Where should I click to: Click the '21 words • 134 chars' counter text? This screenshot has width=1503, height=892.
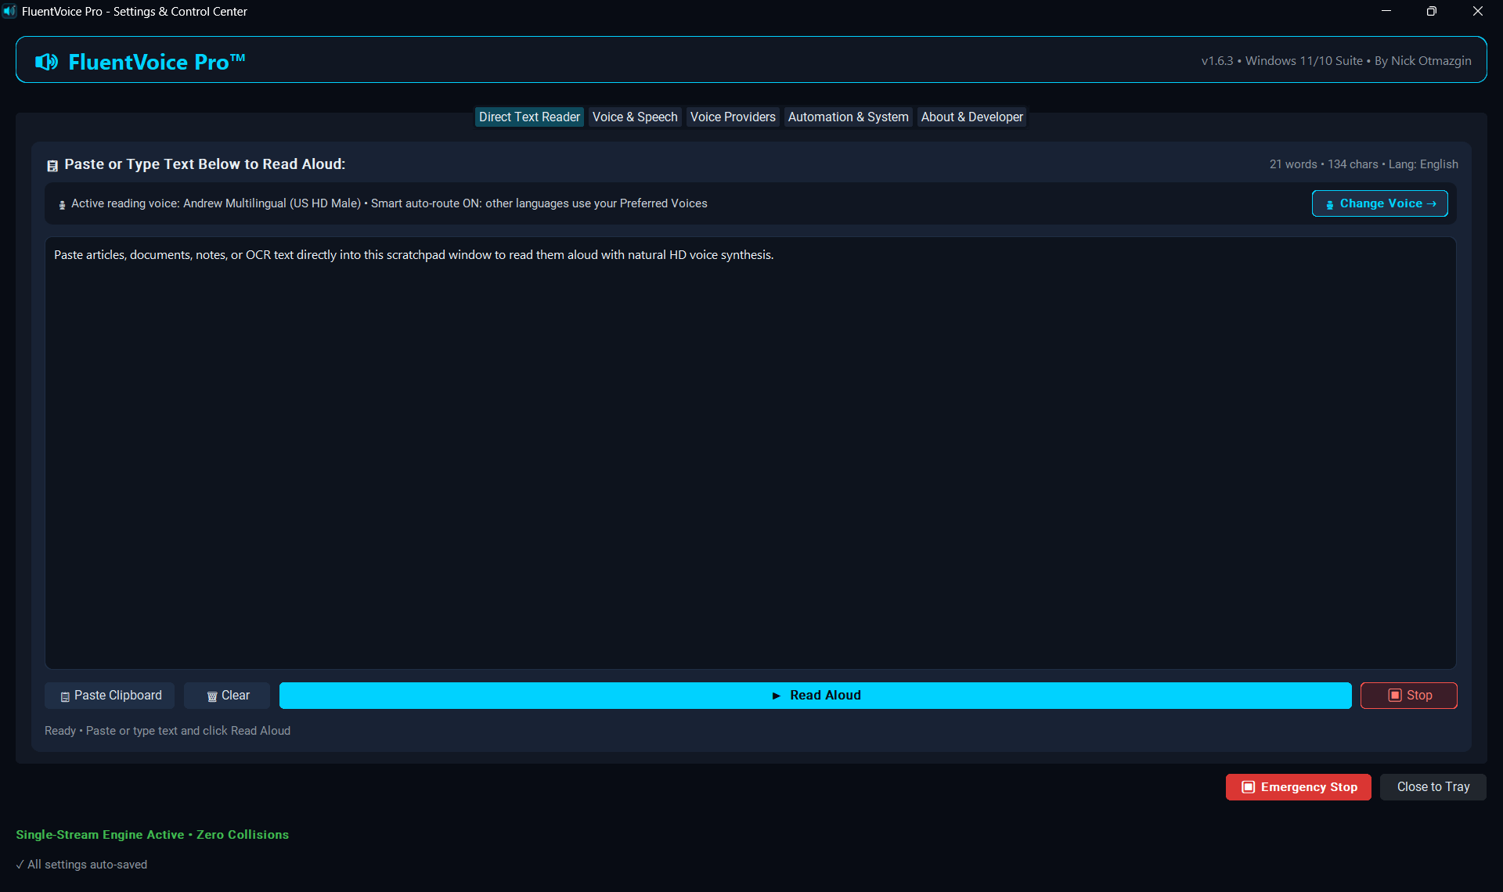click(1324, 164)
